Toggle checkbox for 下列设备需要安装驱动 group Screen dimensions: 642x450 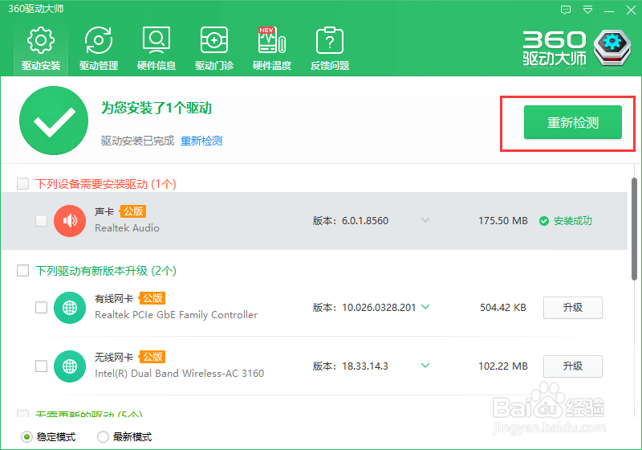[23, 183]
